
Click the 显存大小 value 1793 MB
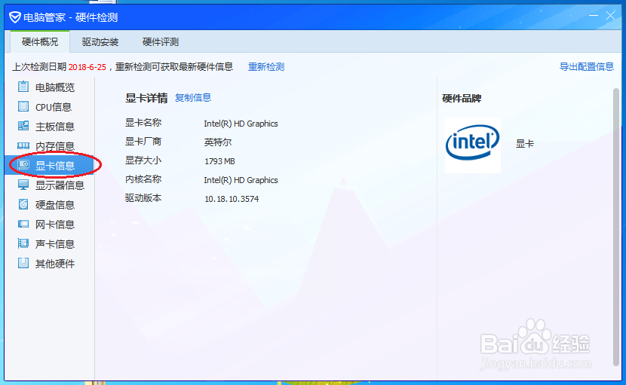click(x=219, y=161)
